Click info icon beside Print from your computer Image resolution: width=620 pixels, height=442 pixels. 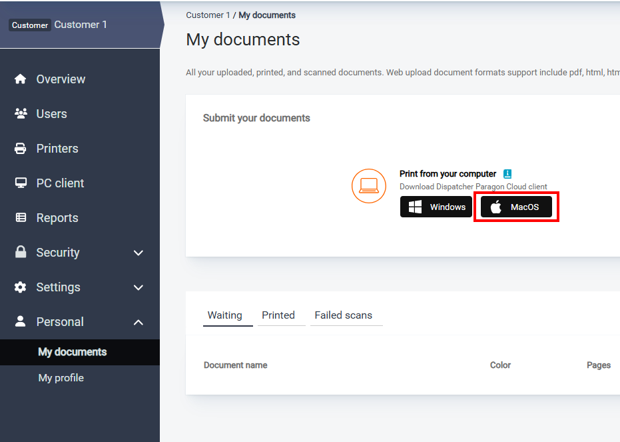tap(507, 174)
